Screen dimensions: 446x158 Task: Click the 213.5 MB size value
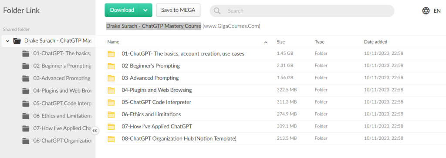(x=287, y=139)
